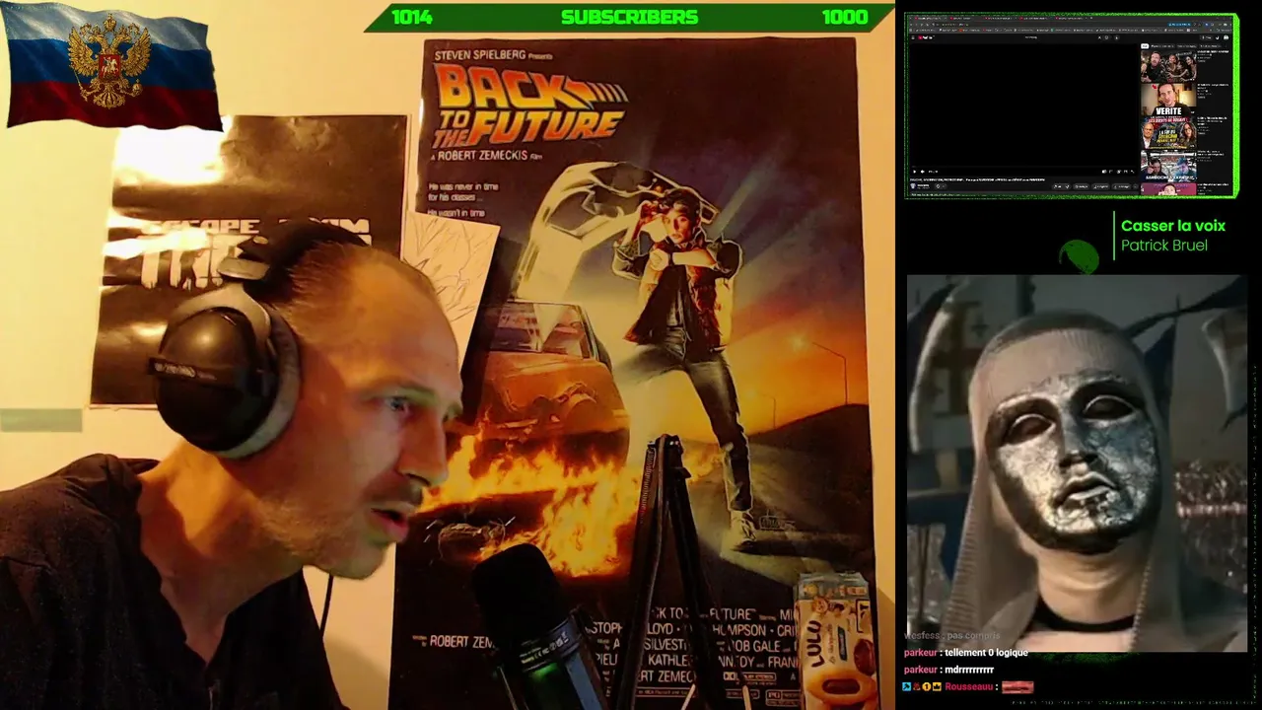The height and width of the screenshot is (710, 1262).
Task: Click the YouTube logo in the browser
Action: [x=925, y=37]
